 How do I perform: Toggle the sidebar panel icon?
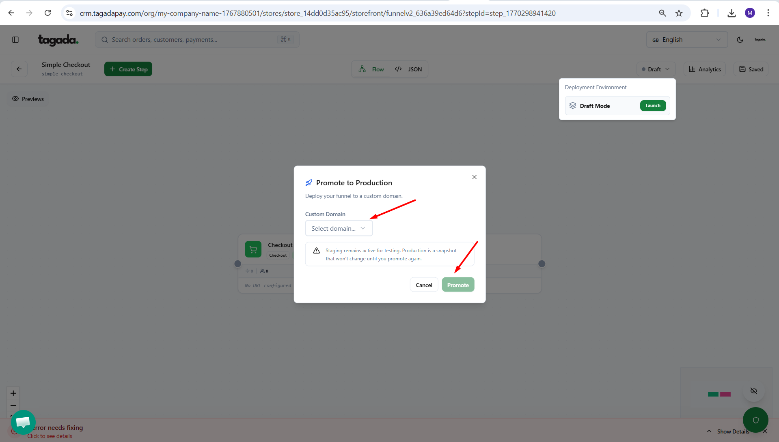coord(15,40)
